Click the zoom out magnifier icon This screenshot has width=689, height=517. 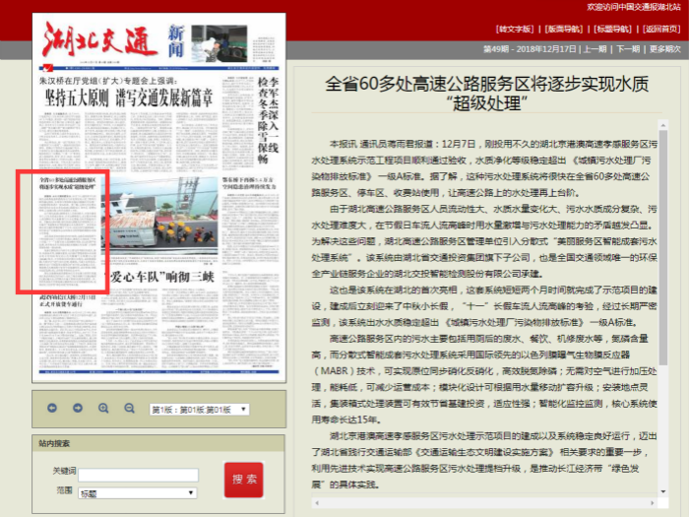(127, 408)
